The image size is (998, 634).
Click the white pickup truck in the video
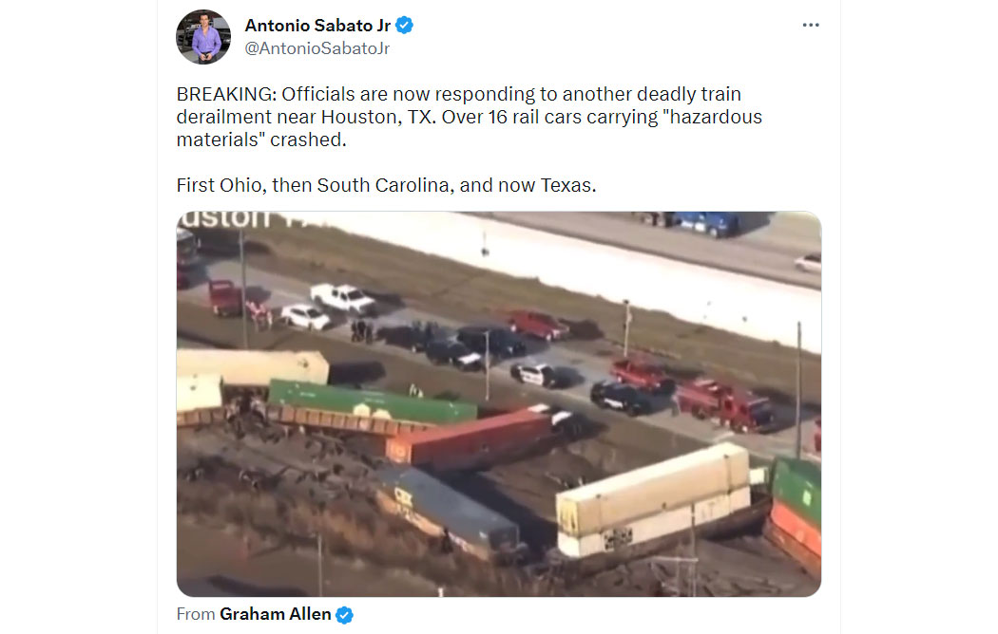pyautogui.click(x=344, y=298)
